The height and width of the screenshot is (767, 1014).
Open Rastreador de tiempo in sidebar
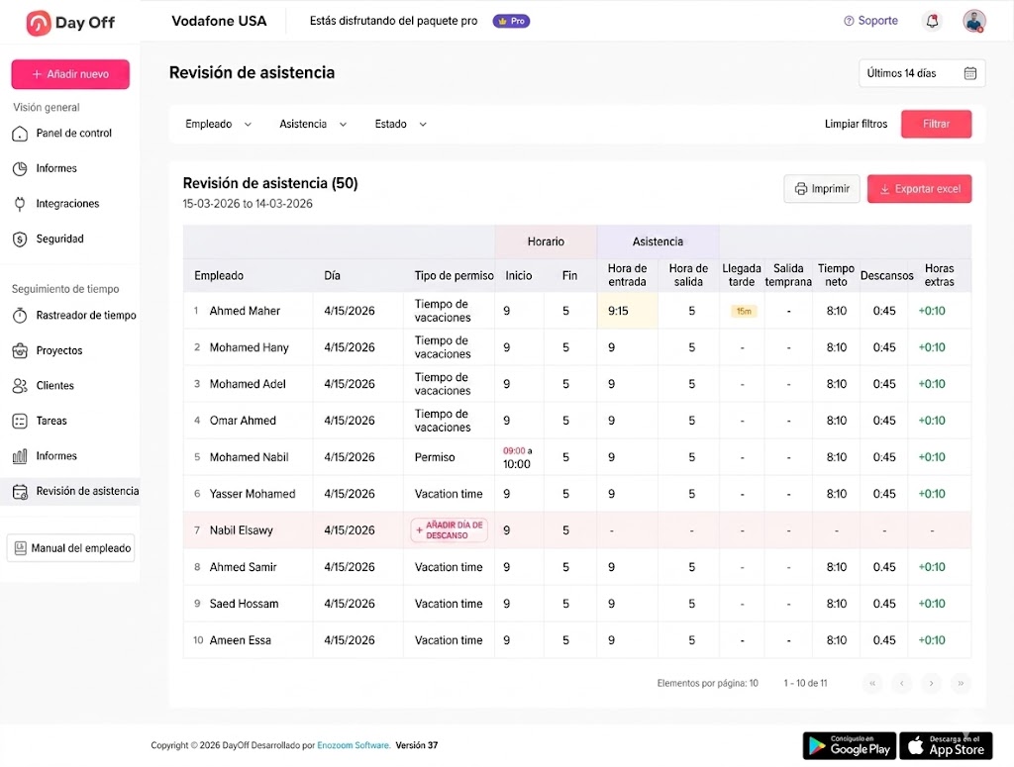click(74, 316)
